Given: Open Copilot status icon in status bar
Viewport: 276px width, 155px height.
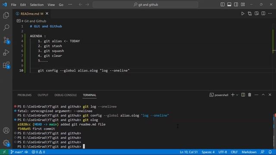Looking at the screenshot, I should 263,152.
